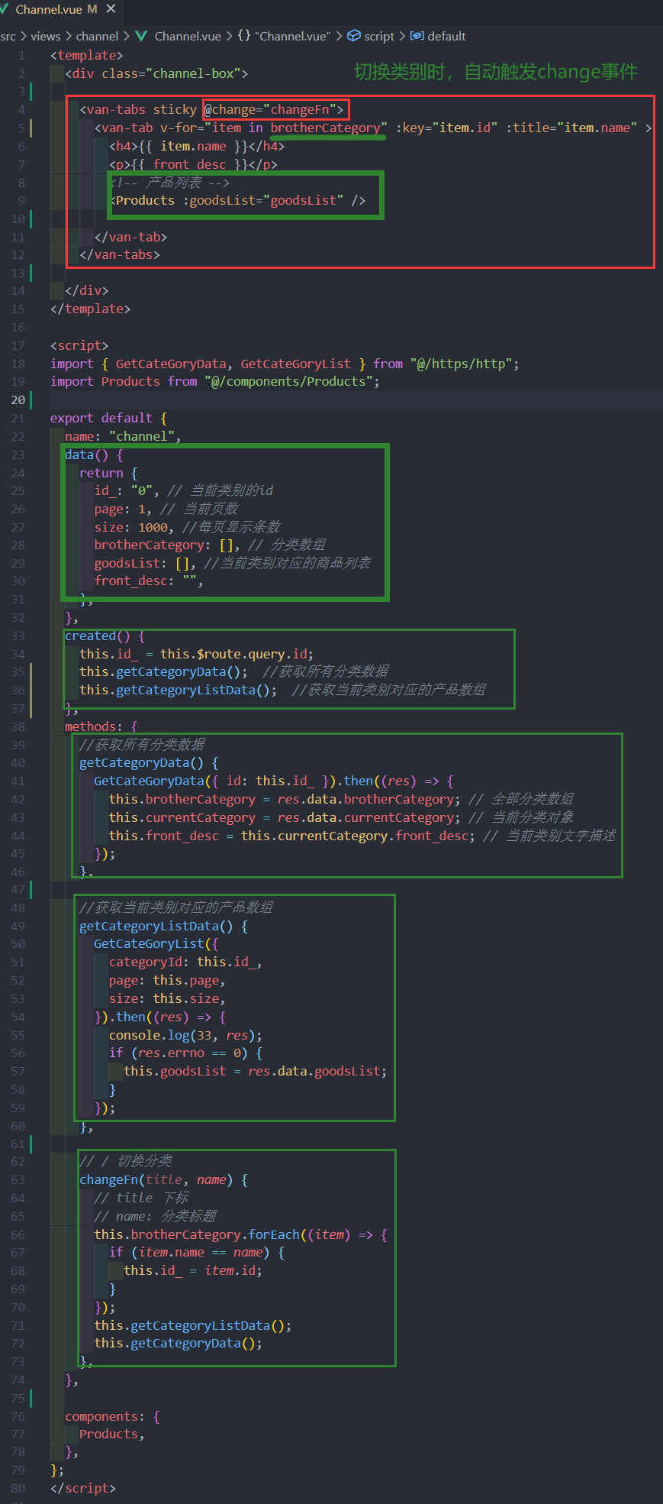Click the id_ property in data
Screen dimensions: 663x1504
click(x=105, y=490)
